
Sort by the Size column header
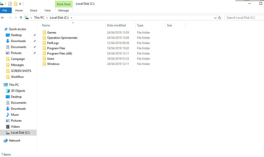(x=169, y=25)
